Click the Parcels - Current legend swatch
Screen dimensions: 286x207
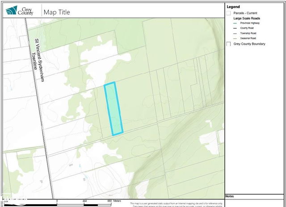click(x=228, y=13)
